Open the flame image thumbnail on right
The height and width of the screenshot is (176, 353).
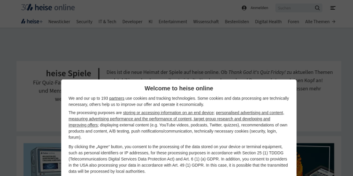[315, 160]
